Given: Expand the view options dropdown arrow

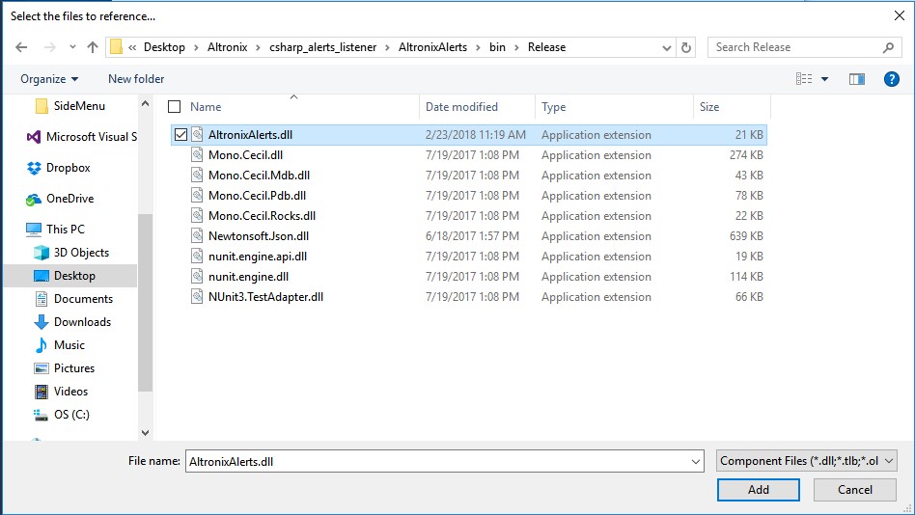Looking at the screenshot, I should pos(824,79).
